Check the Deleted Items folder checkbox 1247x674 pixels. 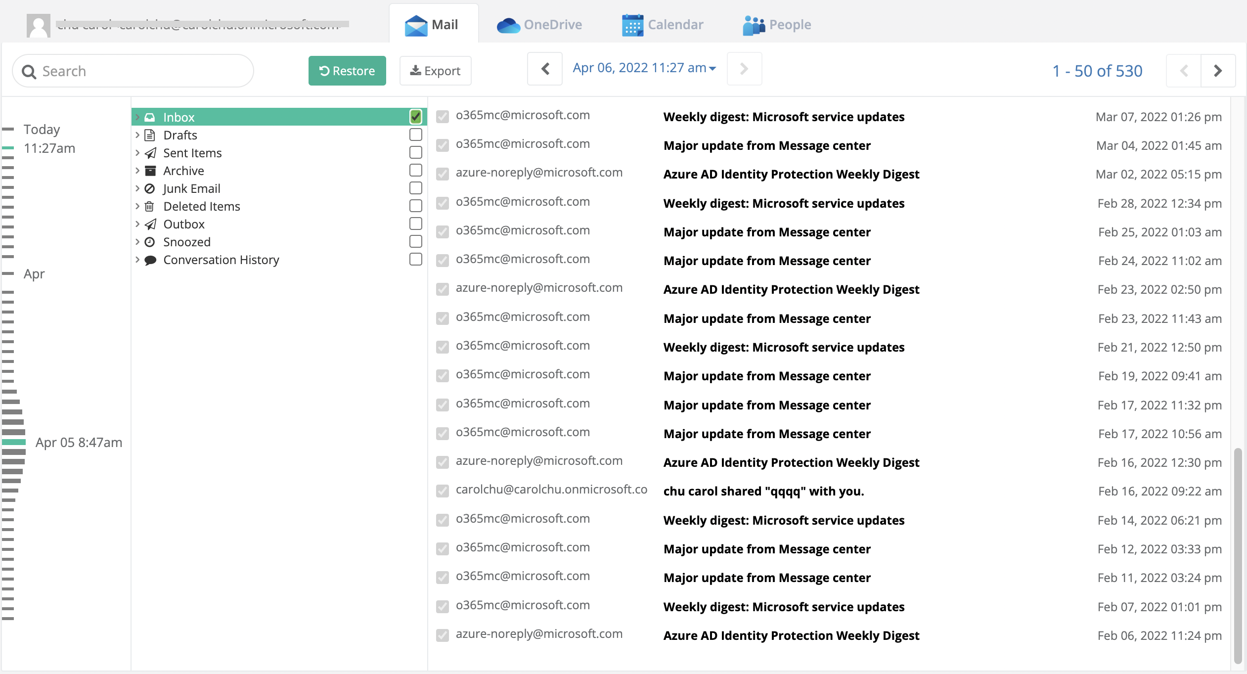click(416, 206)
